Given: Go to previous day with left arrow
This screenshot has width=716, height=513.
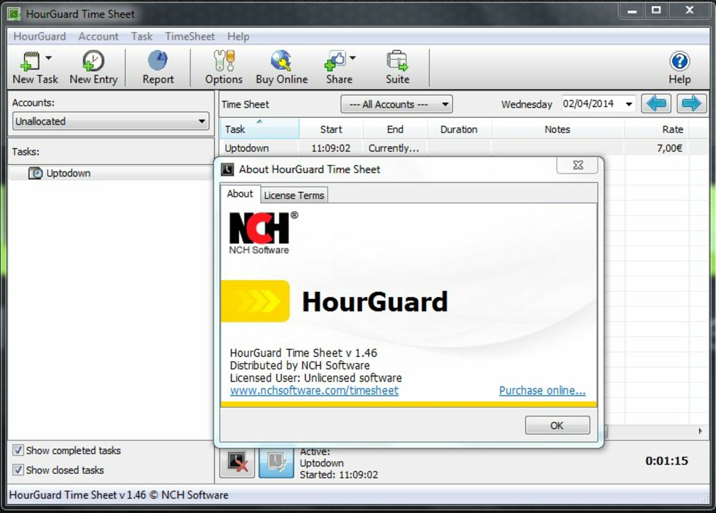Looking at the screenshot, I should (656, 104).
